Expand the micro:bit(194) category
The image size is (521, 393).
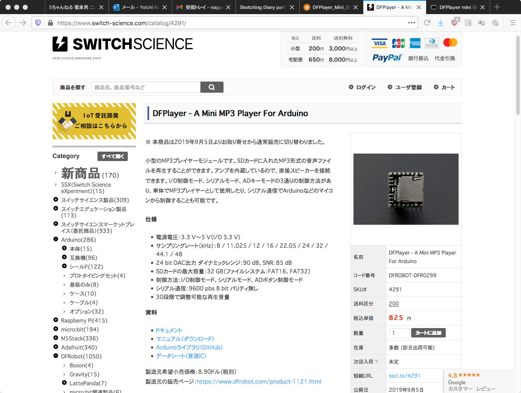click(x=56, y=329)
